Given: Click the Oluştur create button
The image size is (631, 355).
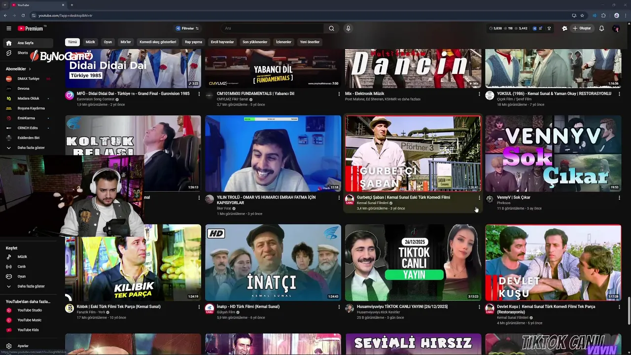Looking at the screenshot, I should click(582, 29).
